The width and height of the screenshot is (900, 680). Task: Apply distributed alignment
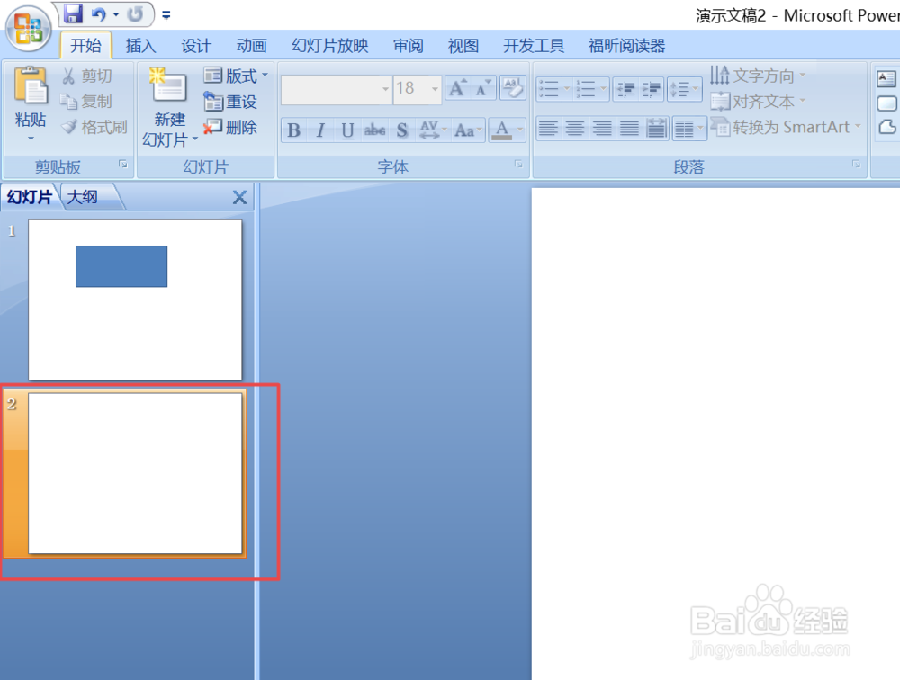coord(656,128)
